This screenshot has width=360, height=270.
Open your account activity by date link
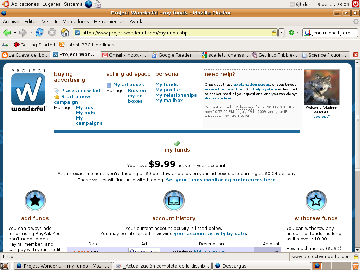pyautogui.click(x=210, y=234)
